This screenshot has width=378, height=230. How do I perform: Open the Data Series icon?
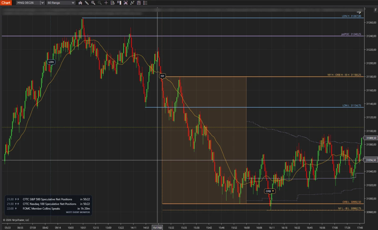coord(126,3)
